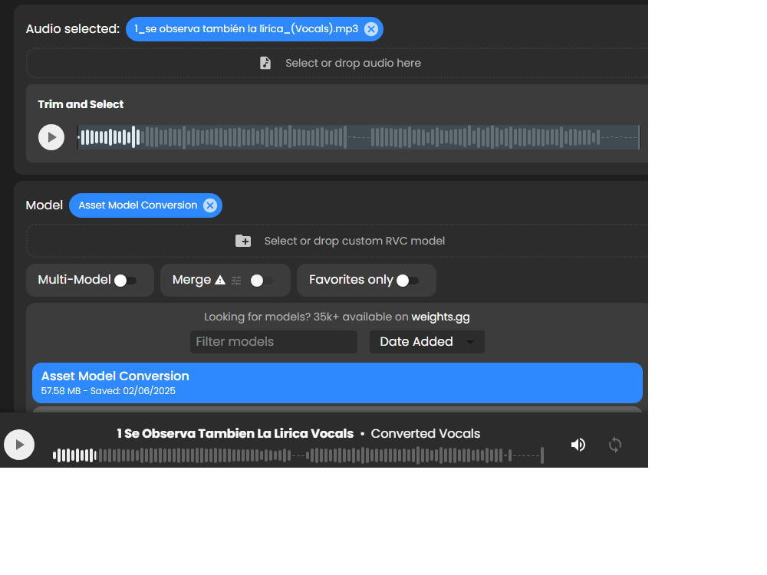Enable the Merge switch
Image resolution: width=767 pixels, height=575 pixels.
(x=262, y=281)
